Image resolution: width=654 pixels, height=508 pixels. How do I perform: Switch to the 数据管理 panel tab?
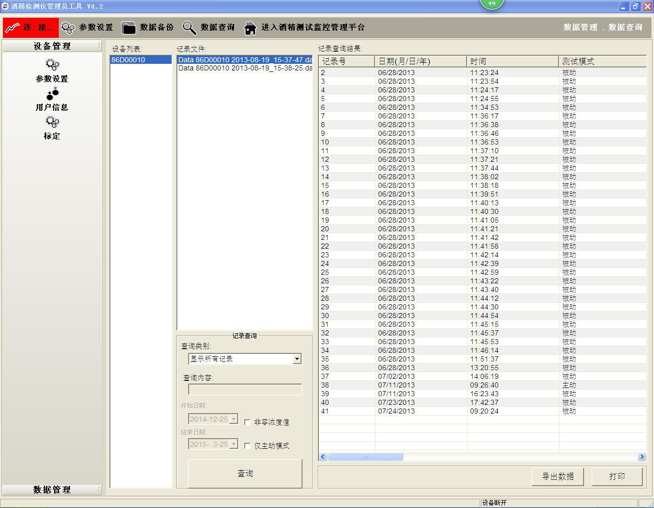(x=52, y=490)
